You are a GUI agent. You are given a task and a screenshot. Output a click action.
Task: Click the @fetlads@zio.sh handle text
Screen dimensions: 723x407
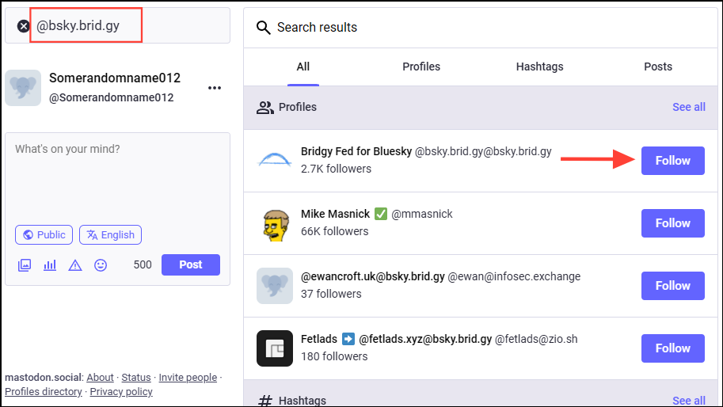tap(536, 339)
